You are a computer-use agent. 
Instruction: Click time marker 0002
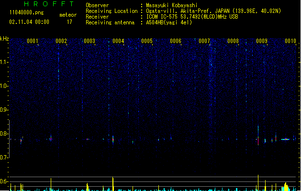pos(61,41)
